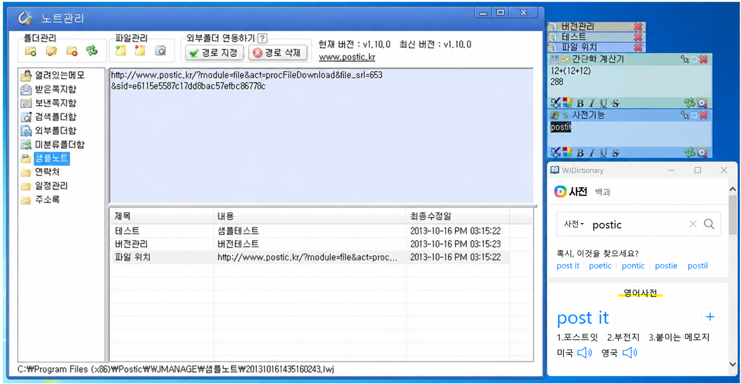Toggle the pin on 사전기능 note

coord(684,115)
